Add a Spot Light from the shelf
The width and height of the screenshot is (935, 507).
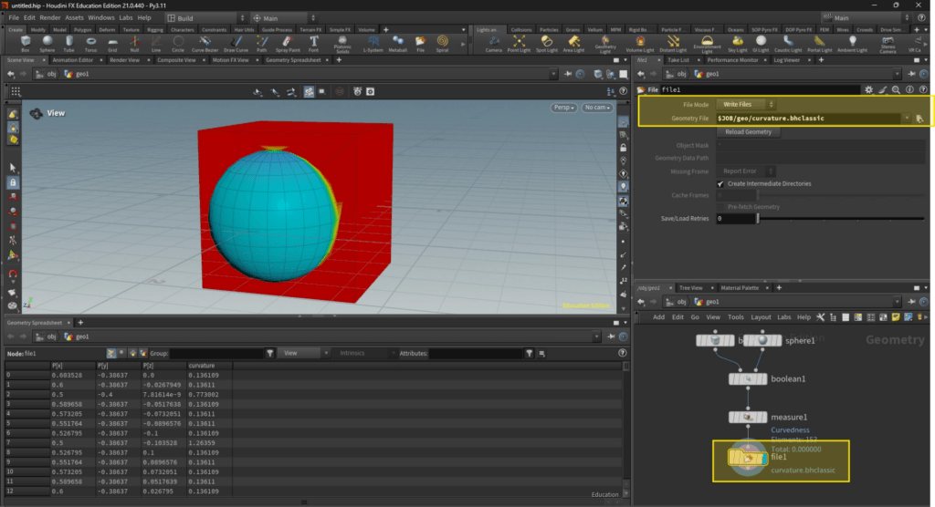[x=546, y=44]
